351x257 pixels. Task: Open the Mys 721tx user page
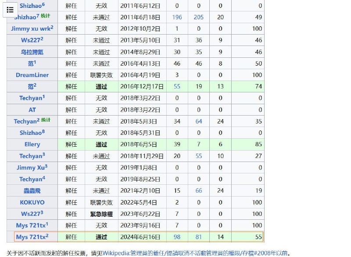(x=31, y=225)
